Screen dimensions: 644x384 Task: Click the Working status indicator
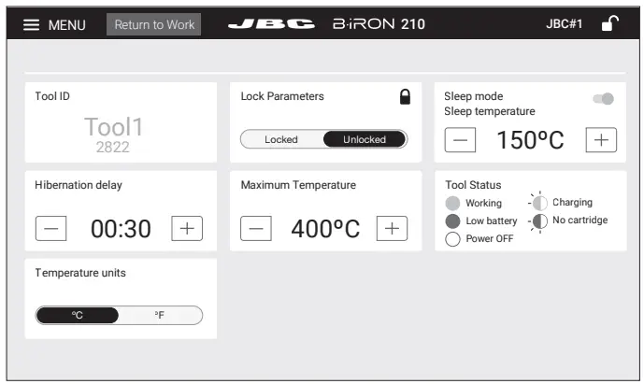tap(452, 204)
